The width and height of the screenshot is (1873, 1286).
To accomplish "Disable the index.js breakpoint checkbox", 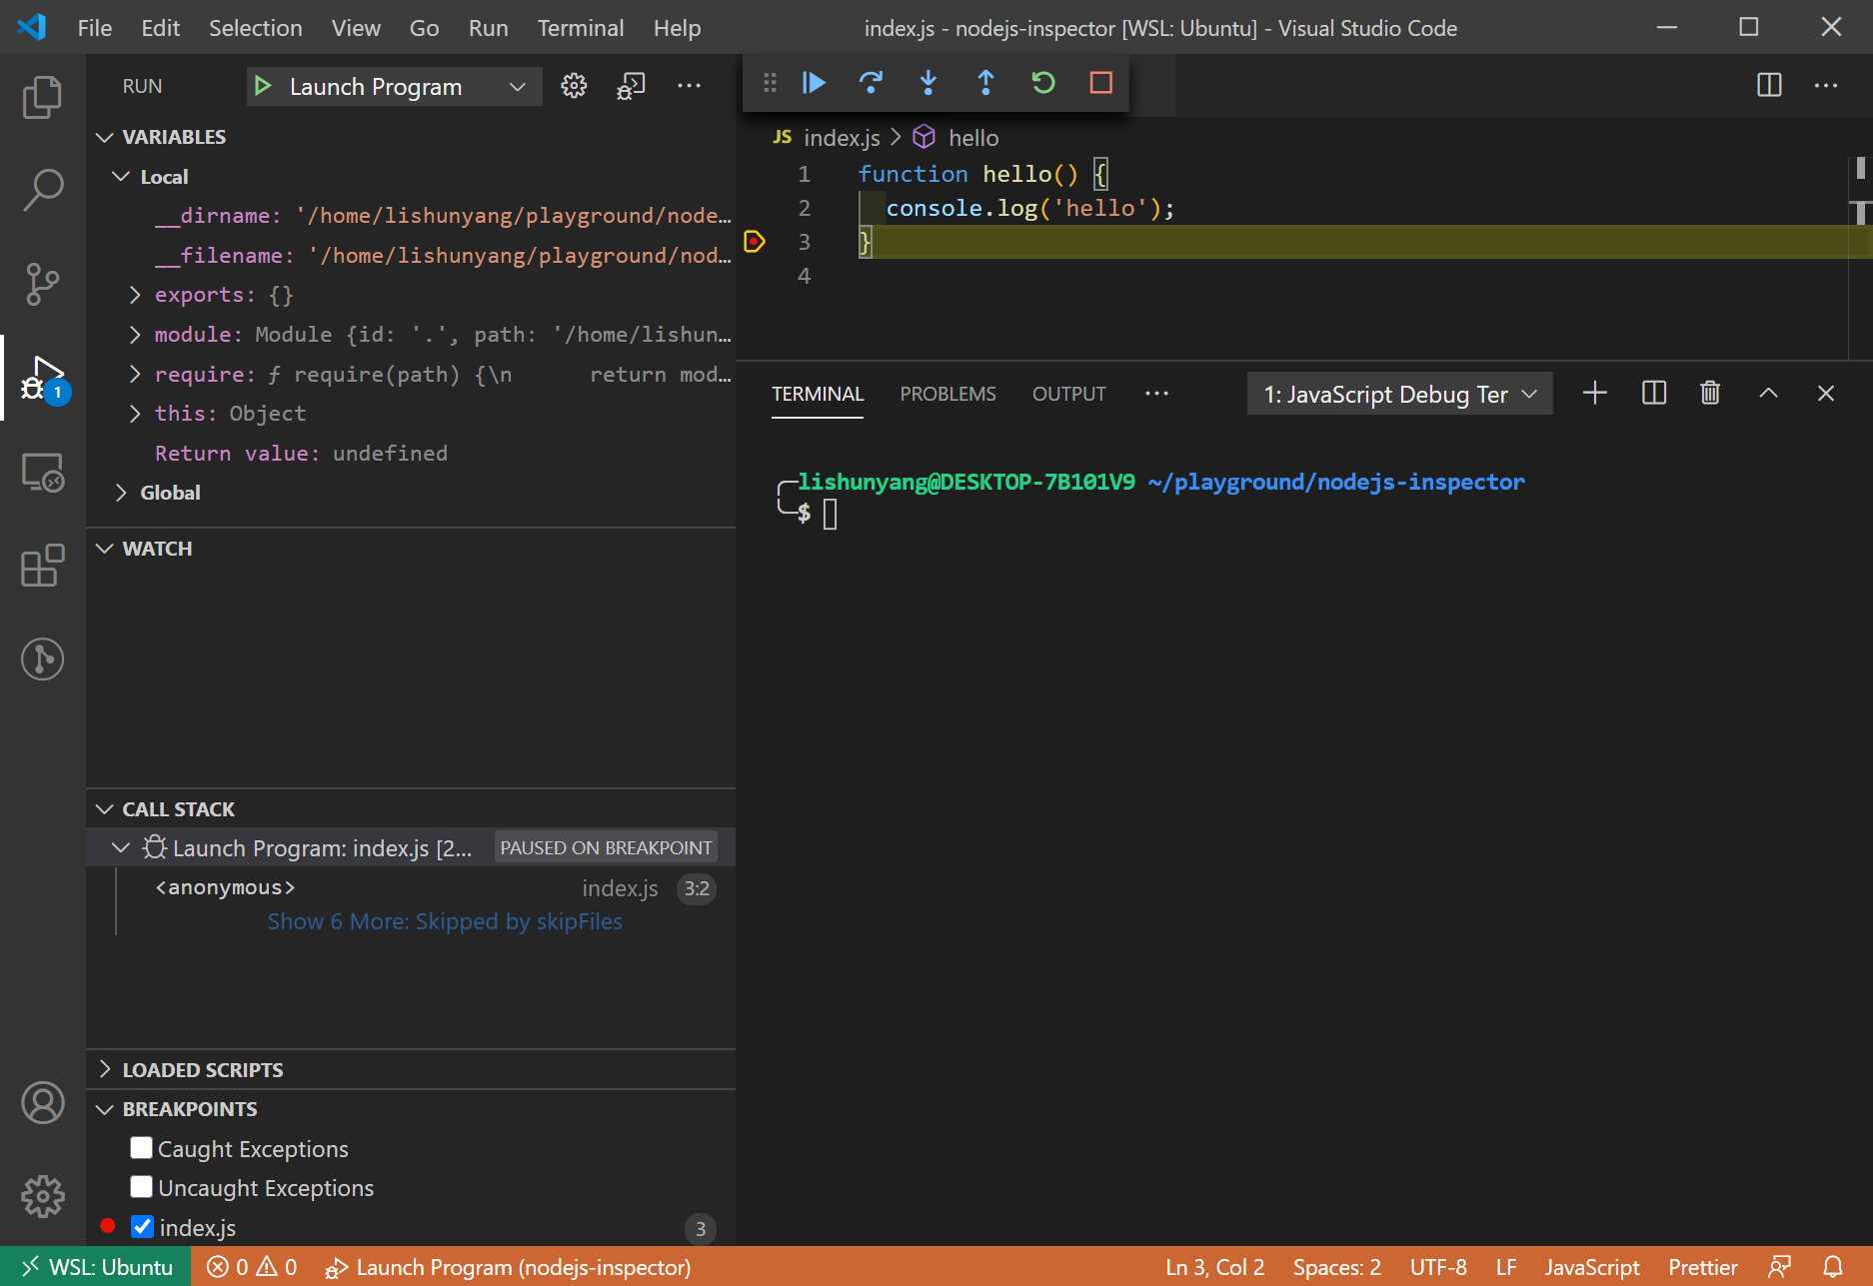I will pos(142,1227).
